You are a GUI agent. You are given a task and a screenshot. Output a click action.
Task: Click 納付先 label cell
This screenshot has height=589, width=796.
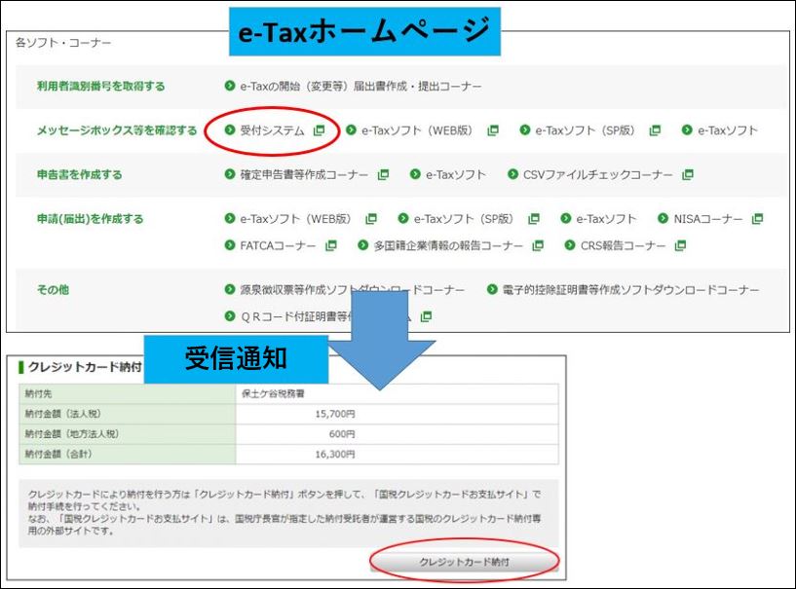click(128, 393)
